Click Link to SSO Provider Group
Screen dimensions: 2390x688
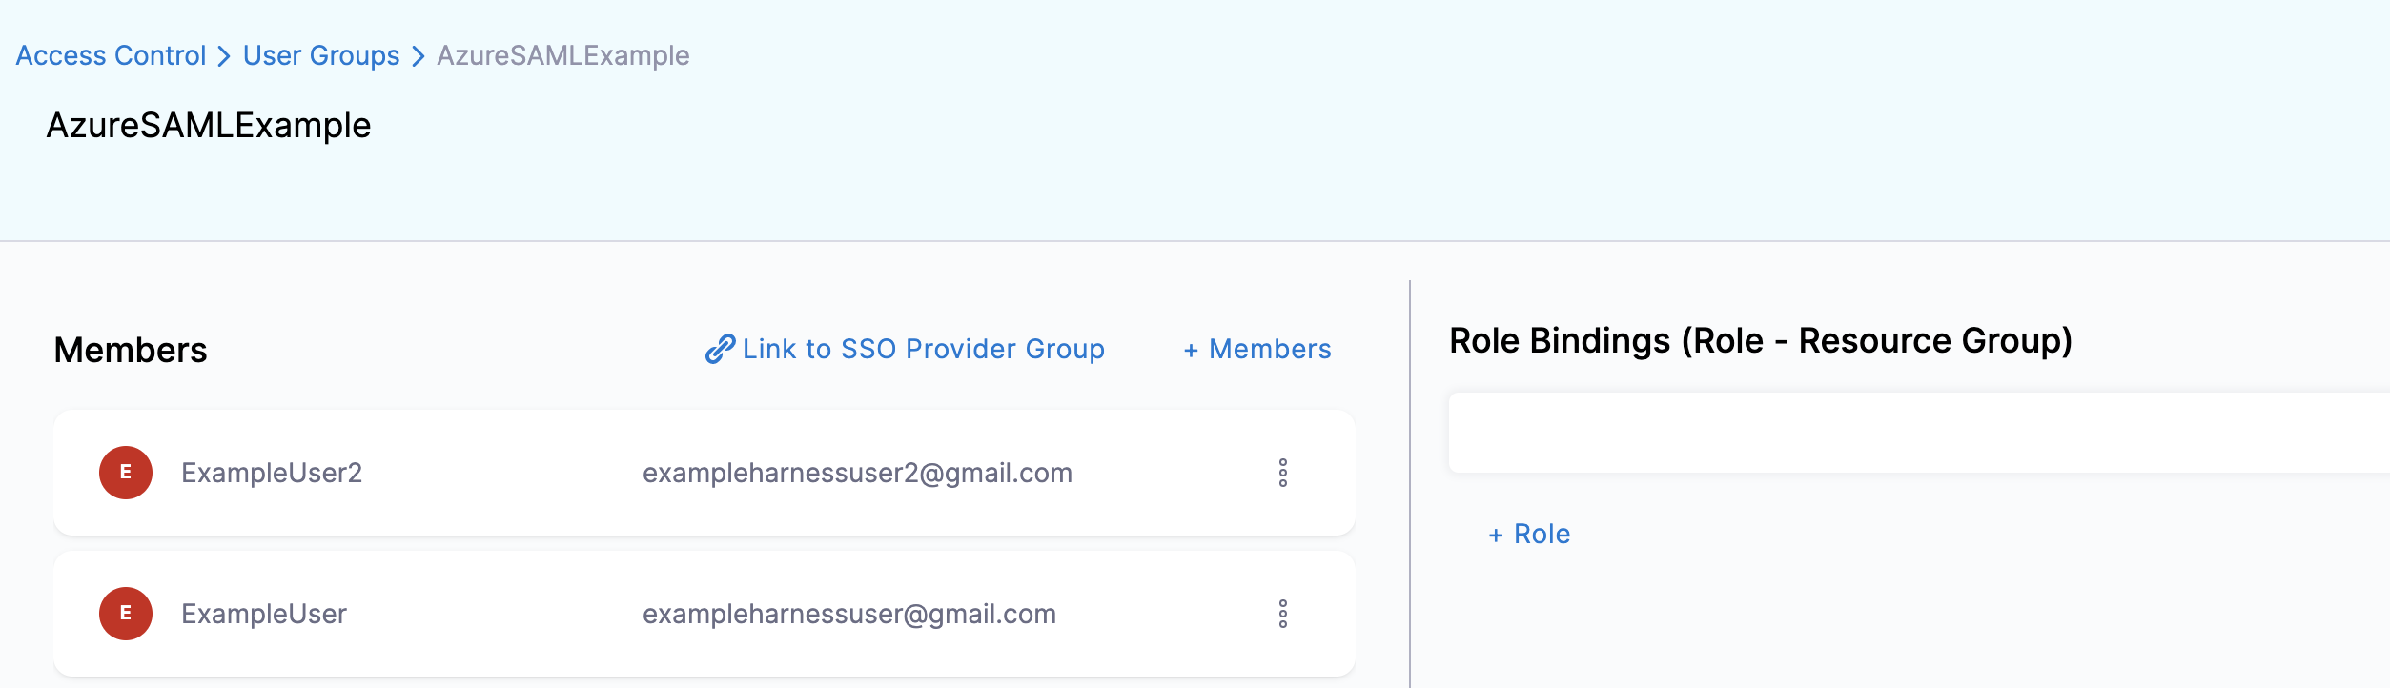click(923, 350)
